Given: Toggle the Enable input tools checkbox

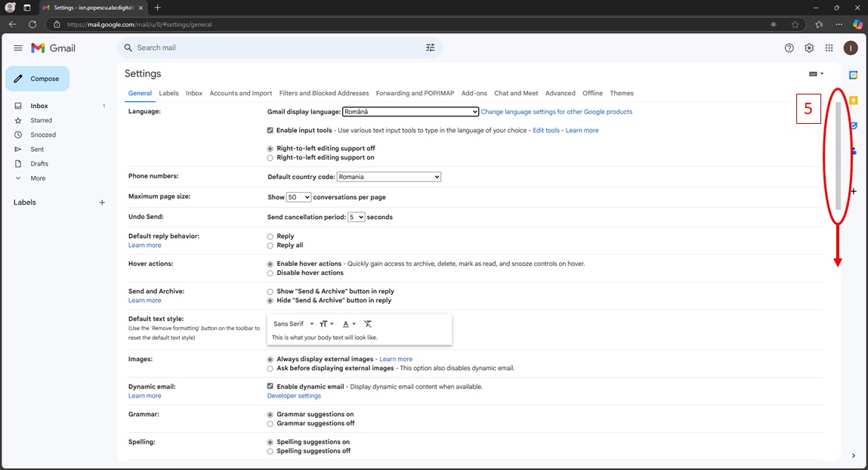Looking at the screenshot, I should [x=270, y=130].
